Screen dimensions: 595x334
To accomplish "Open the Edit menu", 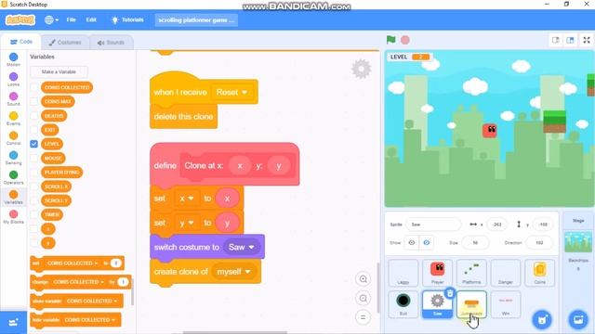I will pos(91,19).
